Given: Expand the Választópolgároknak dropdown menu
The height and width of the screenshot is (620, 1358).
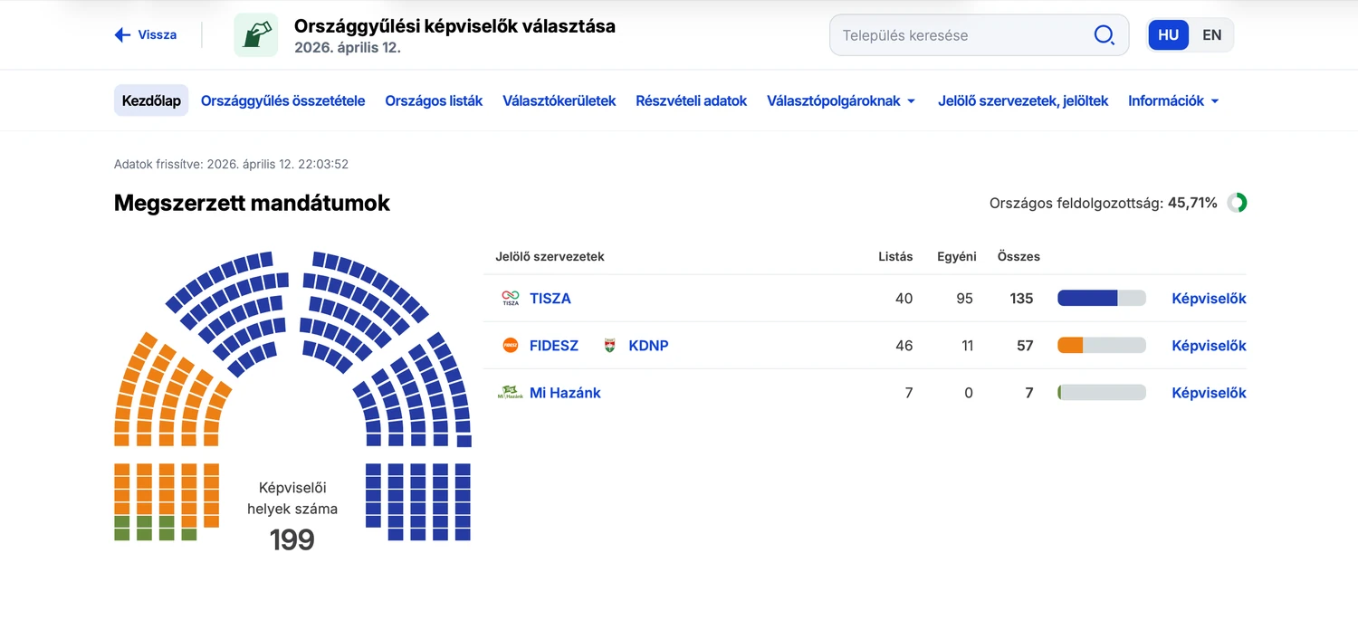Looking at the screenshot, I should [x=841, y=101].
